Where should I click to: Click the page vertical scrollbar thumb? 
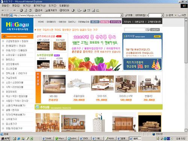[x=186, y=42]
